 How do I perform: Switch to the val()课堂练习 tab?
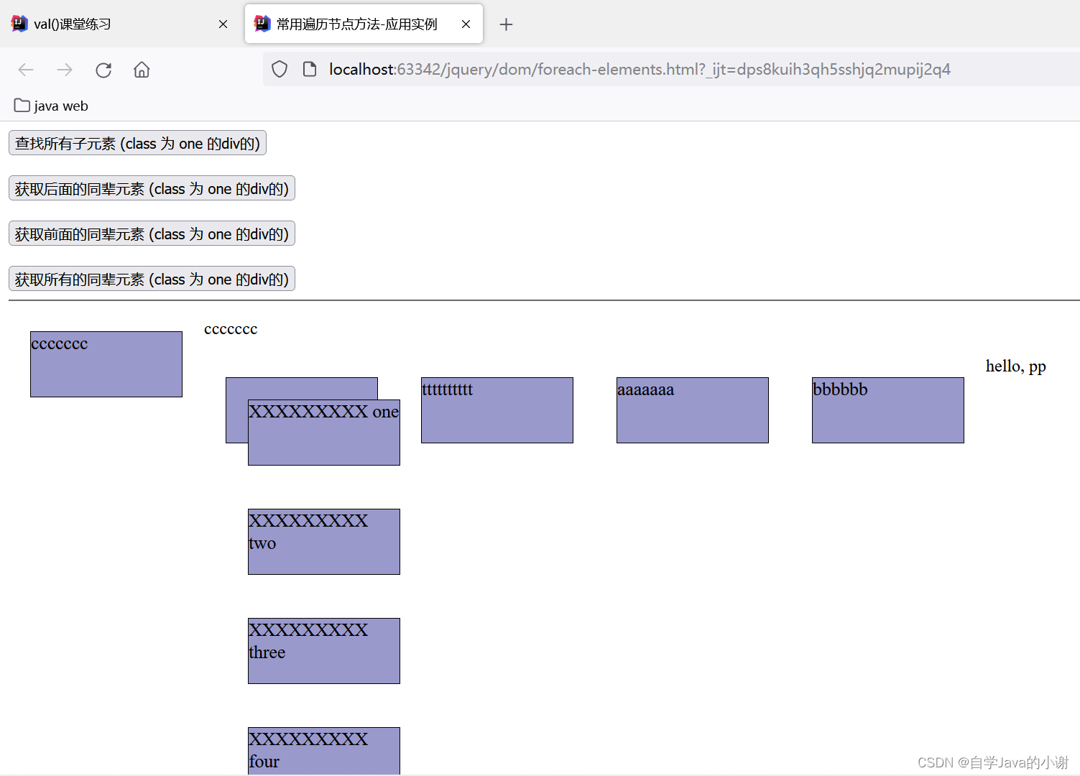click(120, 24)
